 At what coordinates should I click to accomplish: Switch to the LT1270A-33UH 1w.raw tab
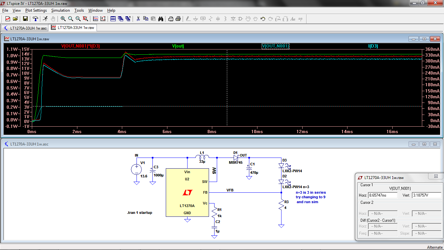[x=73, y=28]
